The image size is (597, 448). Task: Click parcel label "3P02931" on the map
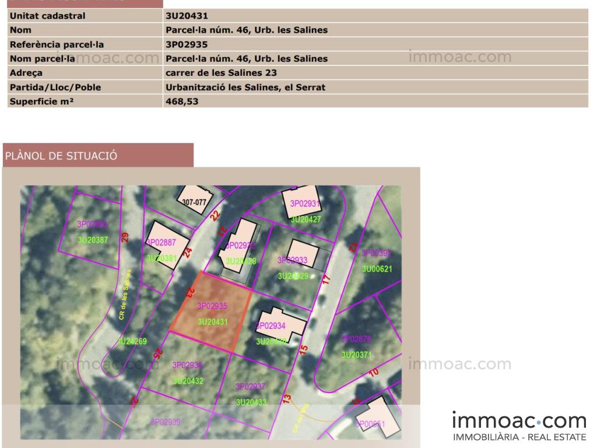tap(305, 204)
